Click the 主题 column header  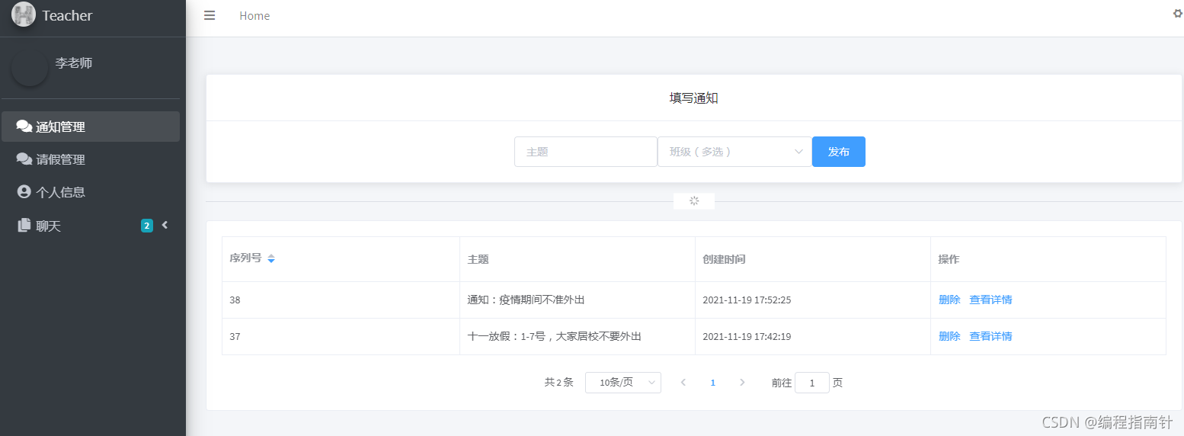[578, 259]
